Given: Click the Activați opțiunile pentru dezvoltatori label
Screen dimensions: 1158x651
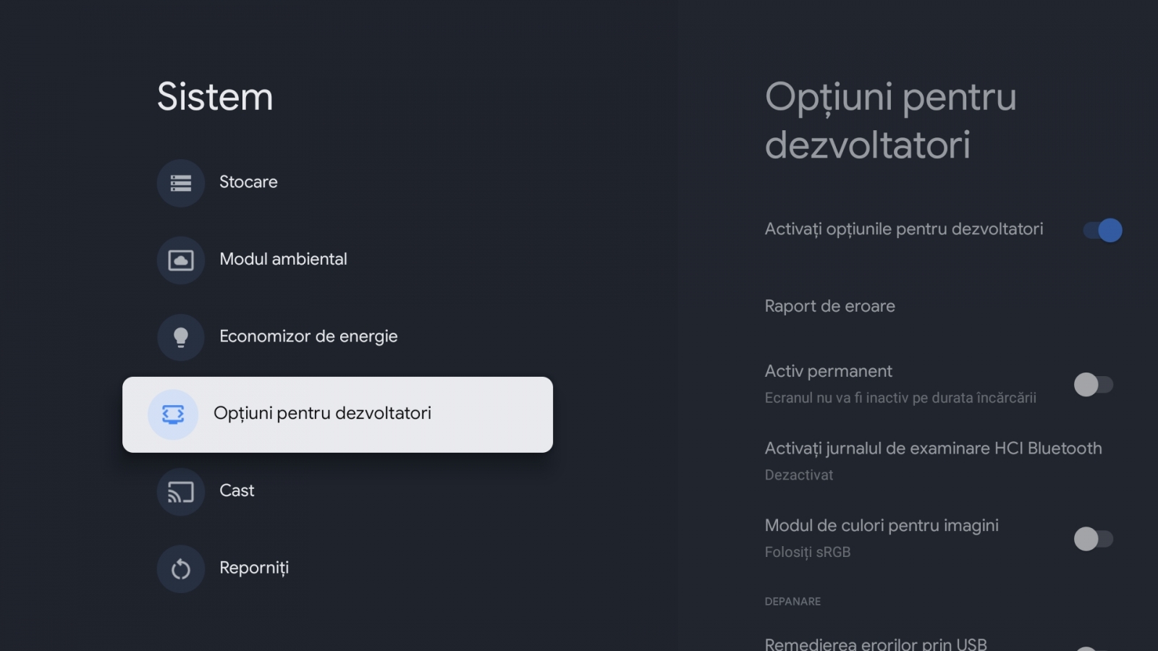Looking at the screenshot, I should (904, 229).
